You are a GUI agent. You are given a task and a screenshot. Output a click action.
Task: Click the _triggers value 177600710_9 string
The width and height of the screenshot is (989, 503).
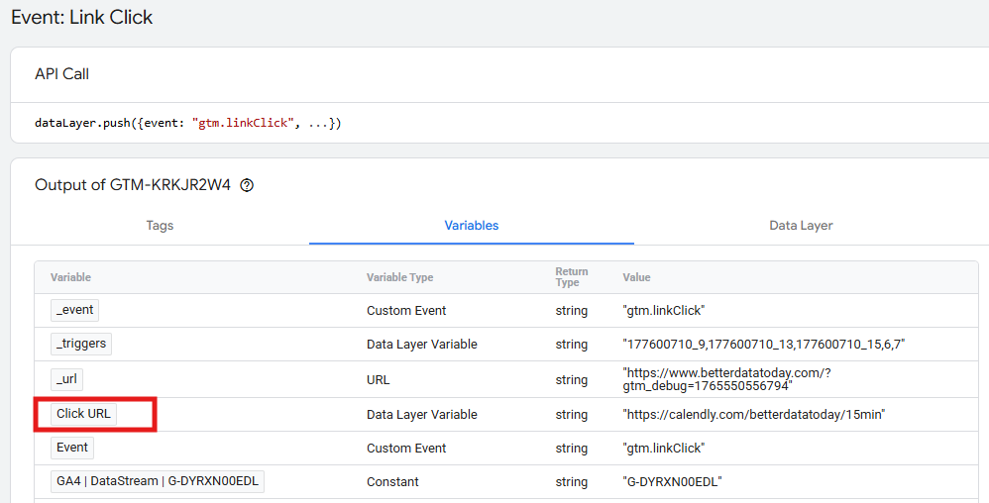[764, 345]
